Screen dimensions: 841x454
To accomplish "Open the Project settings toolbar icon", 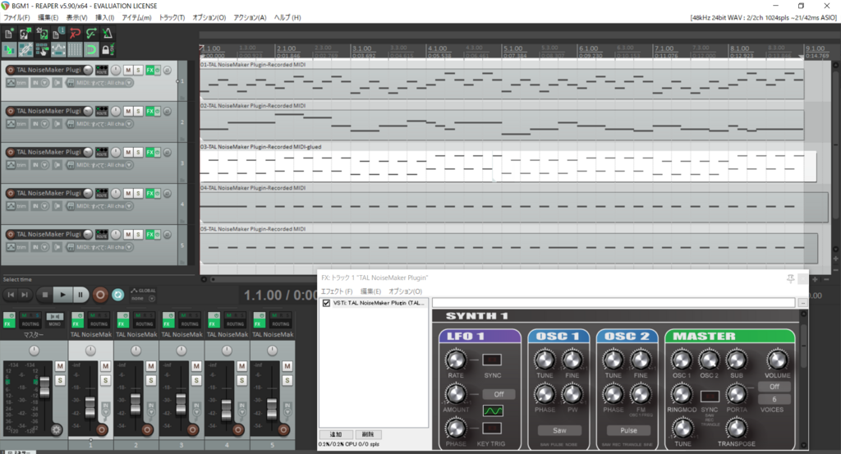I will tap(58, 34).
